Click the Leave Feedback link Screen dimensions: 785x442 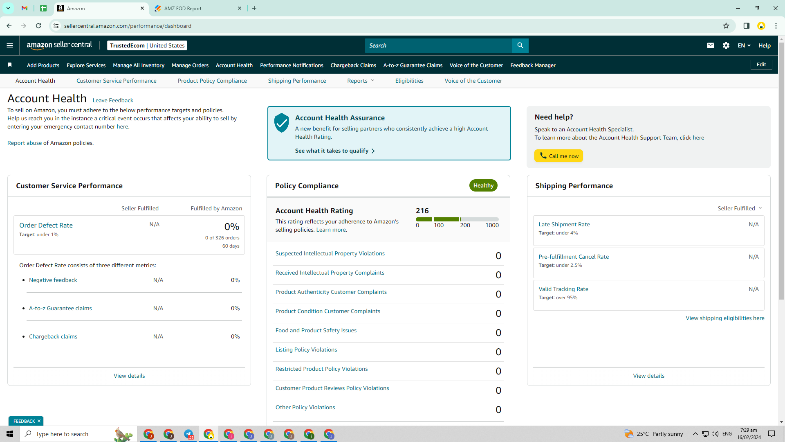[113, 100]
